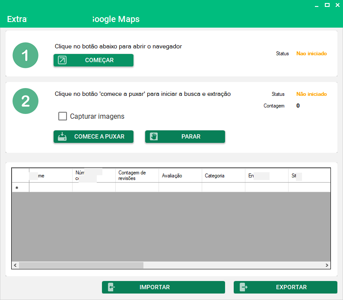Close the Google Maps extractor window
This screenshot has width=343, height=300.
pyautogui.click(x=337, y=5)
